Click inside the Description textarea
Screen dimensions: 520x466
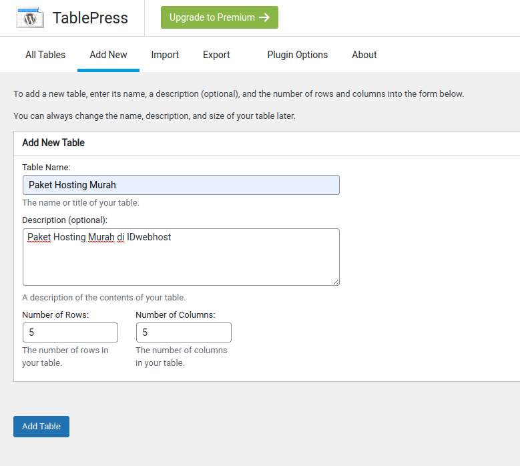pos(181,257)
